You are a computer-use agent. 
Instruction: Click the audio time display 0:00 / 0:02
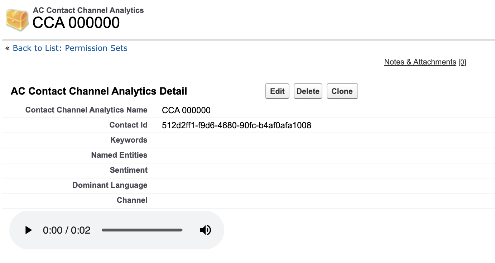click(x=67, y=230)
